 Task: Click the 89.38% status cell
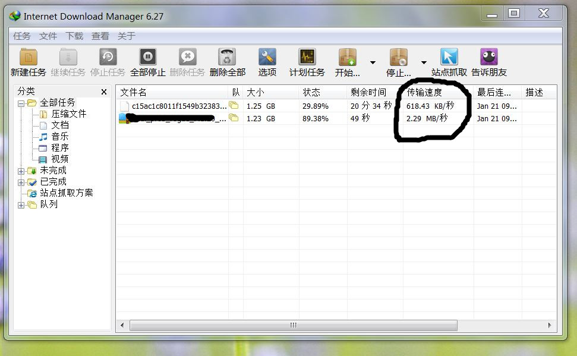point(316,118)
